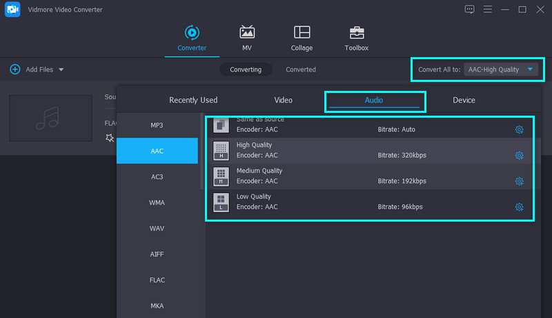Switch to the Device tab

click(x=464, y=100)
